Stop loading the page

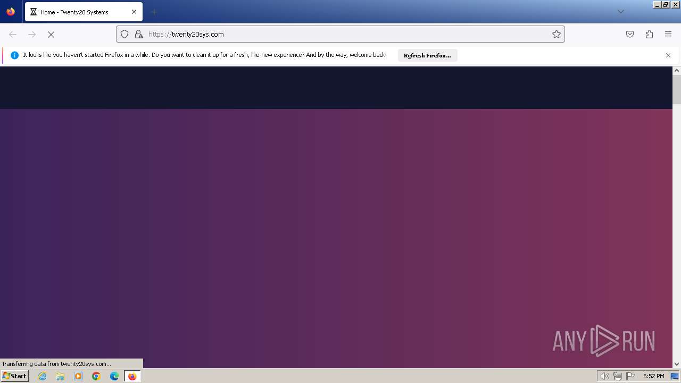pyautogui.click(x=51, y=34)
